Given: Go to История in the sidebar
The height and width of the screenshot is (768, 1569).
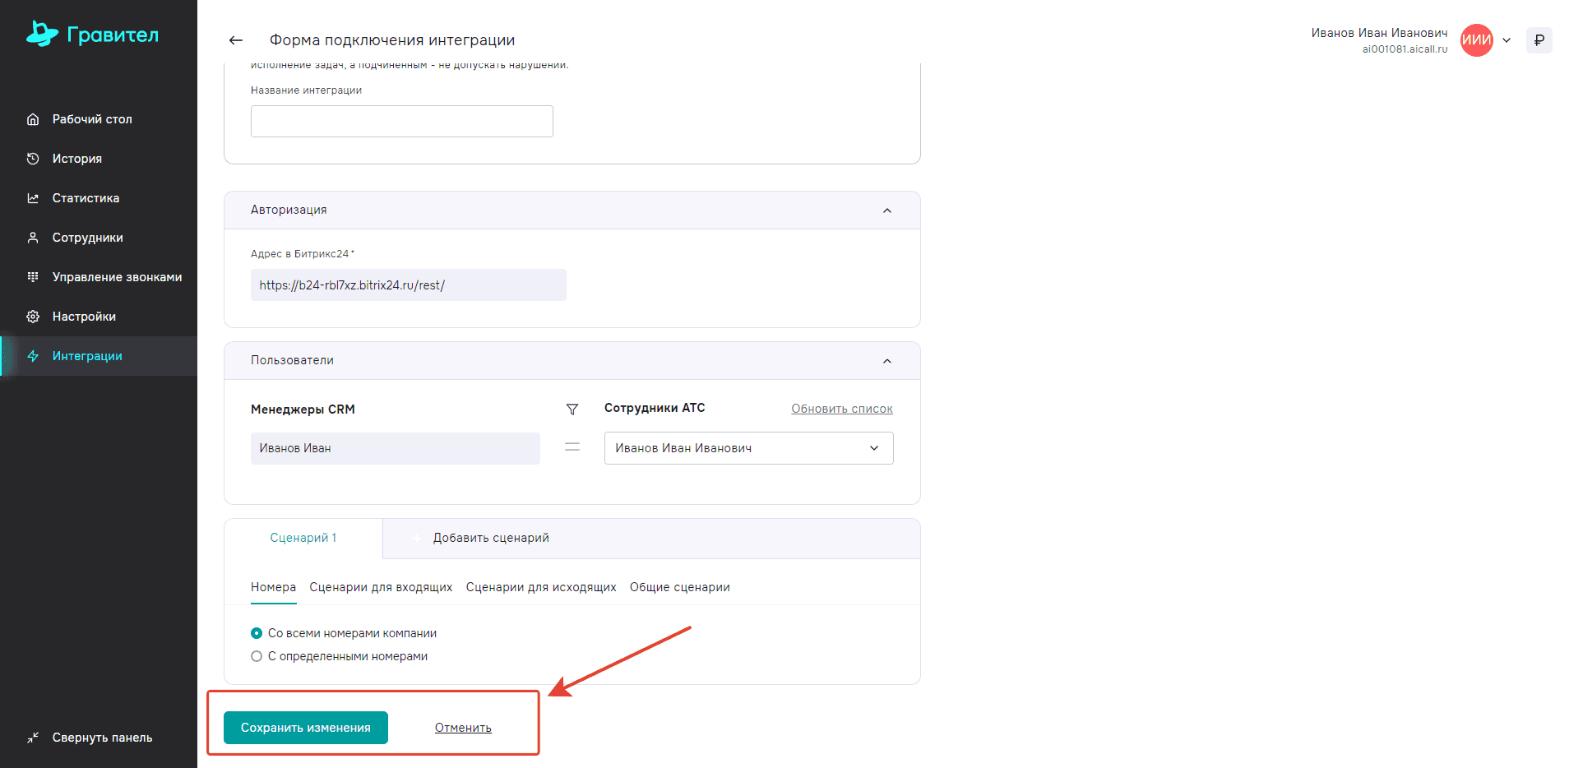Looking at the screenshot, I should [77, 159].
